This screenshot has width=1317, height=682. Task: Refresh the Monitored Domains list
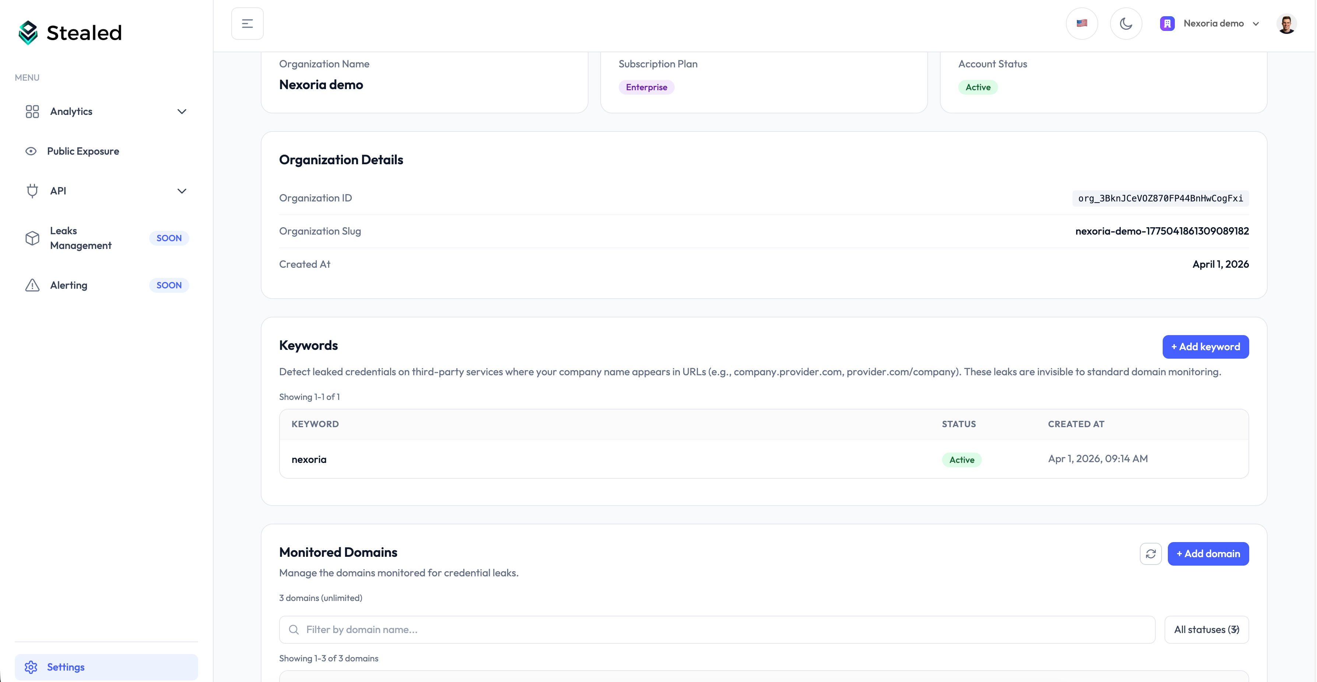[x=1151, y=554]
